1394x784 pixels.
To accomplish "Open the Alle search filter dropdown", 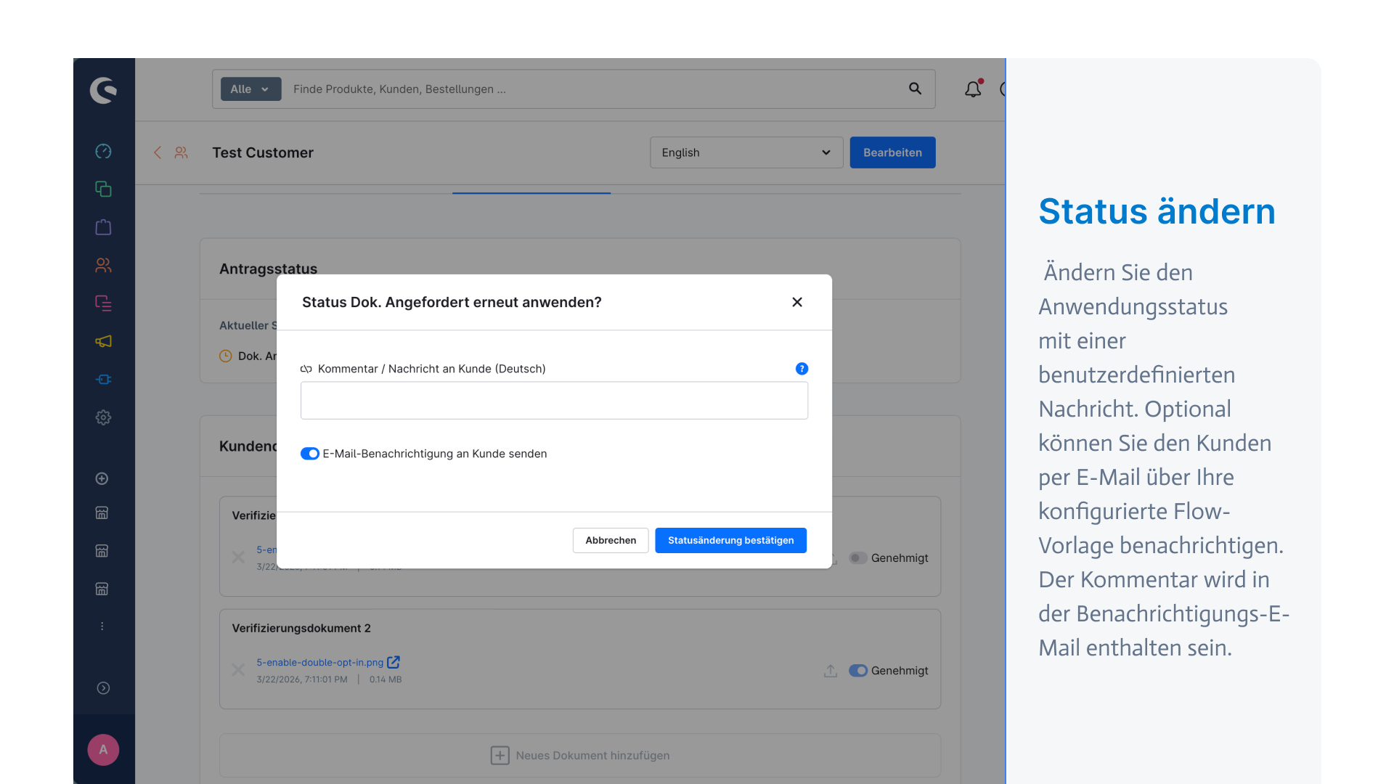I will (250, 89).
